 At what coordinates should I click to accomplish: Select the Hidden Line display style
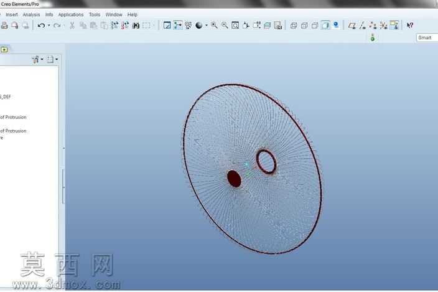click(x=304, y=26)
